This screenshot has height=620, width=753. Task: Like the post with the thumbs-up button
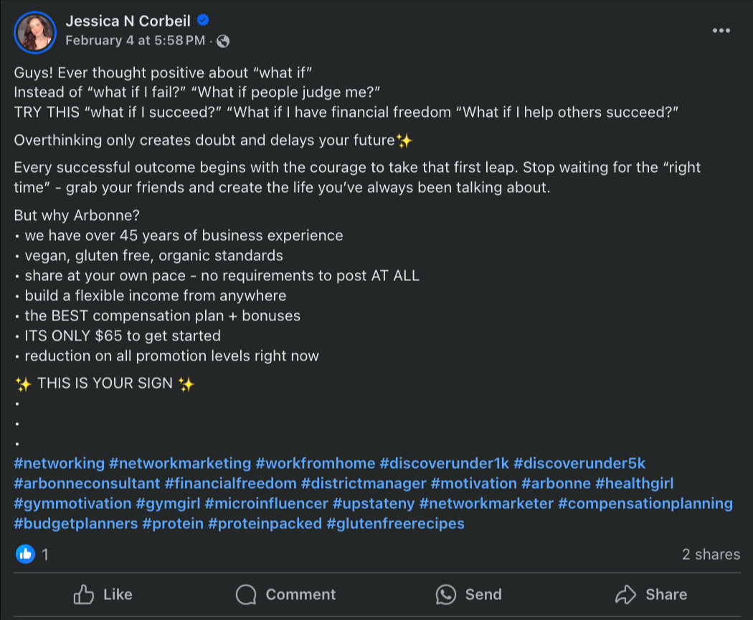pyautogui.click(x=103, y=594)
